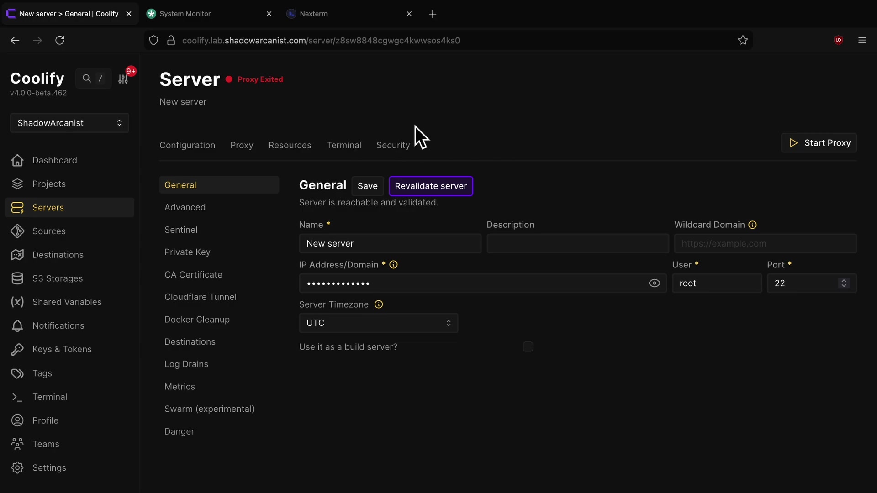
Task: Click the sidebar Terminal prompt icon
Action: (17, 397)
